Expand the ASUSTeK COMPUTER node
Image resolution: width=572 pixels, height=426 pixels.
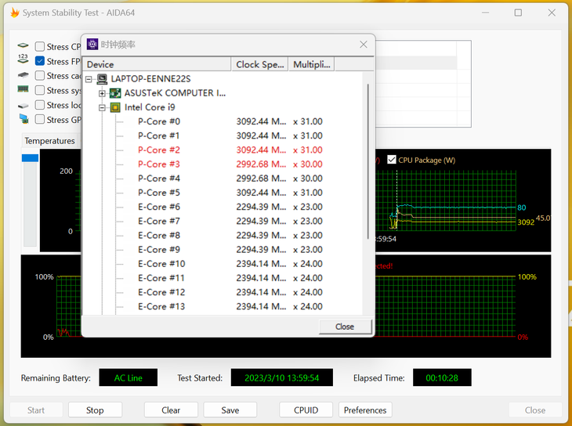click(x=102, y=93)
